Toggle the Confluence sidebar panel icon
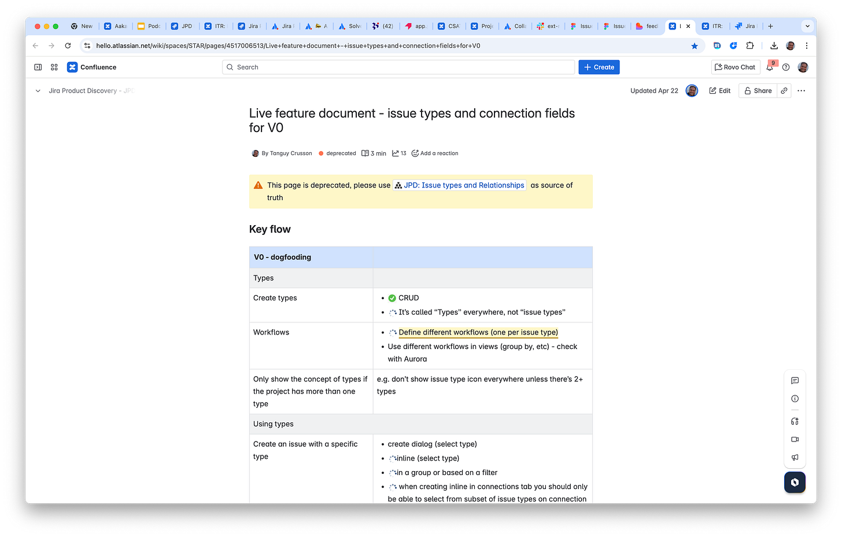Viewport: 842px width, 537px height. pos(38,67)
